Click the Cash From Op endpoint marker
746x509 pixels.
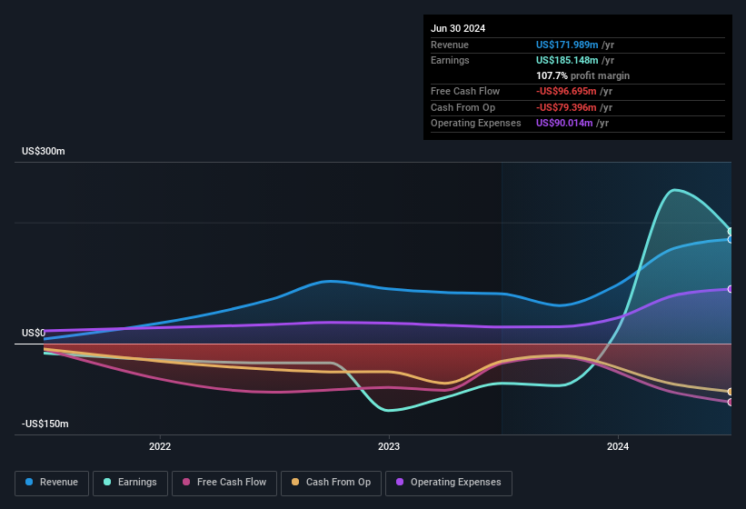(731, 392)
